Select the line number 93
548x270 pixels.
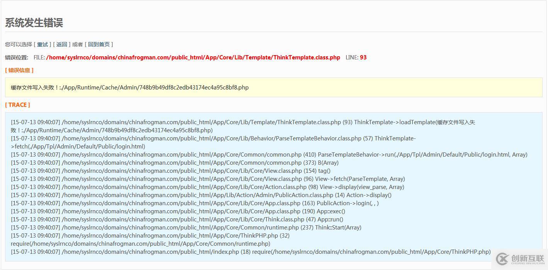tap(363, 57)
